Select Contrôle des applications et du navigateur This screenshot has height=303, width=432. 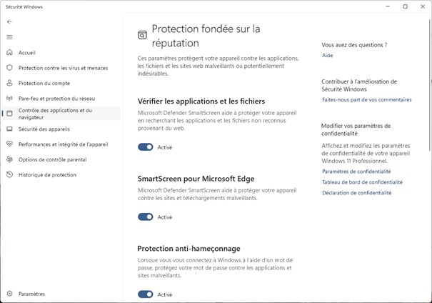56,114
